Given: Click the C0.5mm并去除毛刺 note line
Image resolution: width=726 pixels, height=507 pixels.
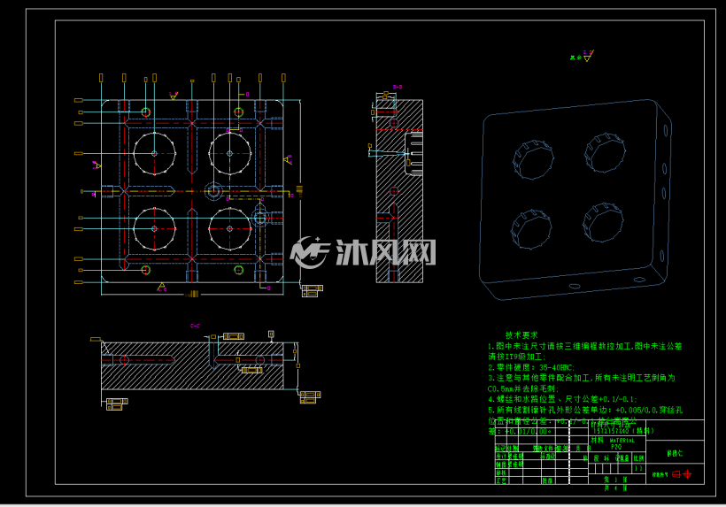Looking at the screenshot, I should [x=523, y=388].
